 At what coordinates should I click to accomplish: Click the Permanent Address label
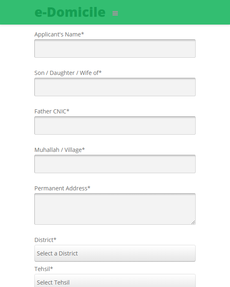pyautogui.click(x=62, y=188)
